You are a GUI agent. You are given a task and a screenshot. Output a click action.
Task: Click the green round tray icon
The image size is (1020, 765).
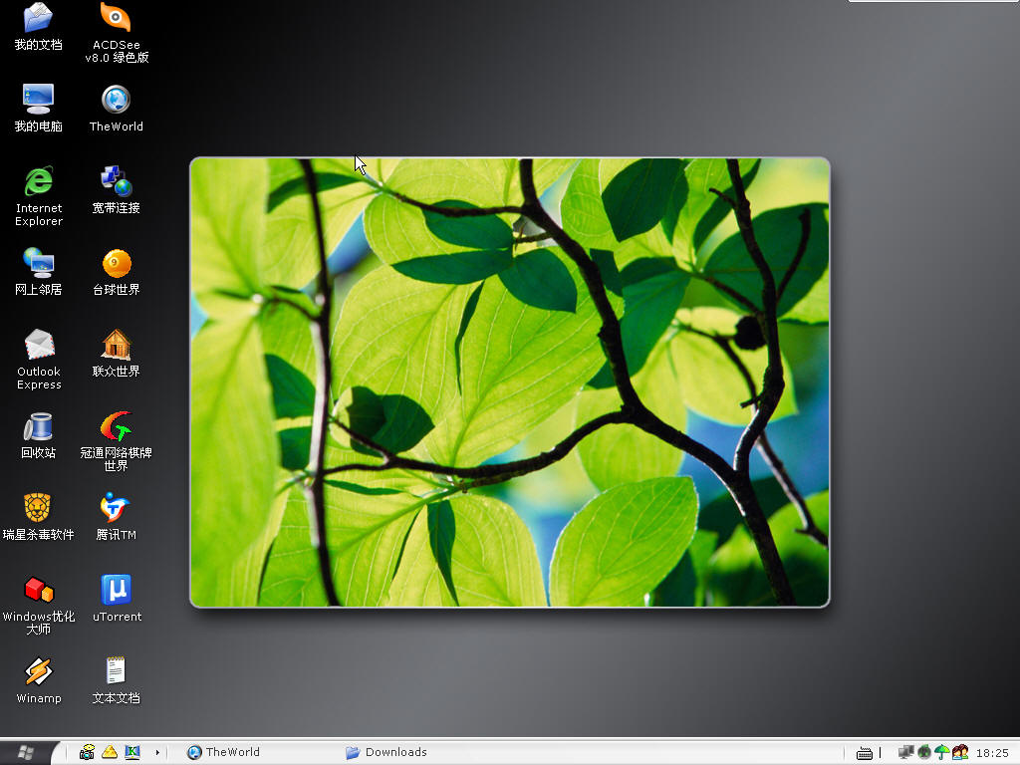click(x=923, y=753)
